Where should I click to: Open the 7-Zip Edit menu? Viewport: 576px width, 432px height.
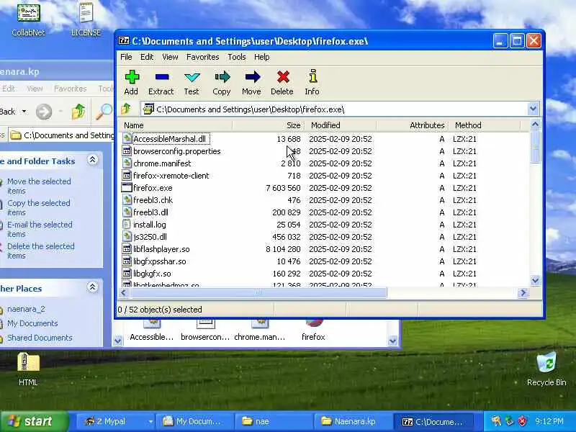pyautogui.click(x=147, y=57)
